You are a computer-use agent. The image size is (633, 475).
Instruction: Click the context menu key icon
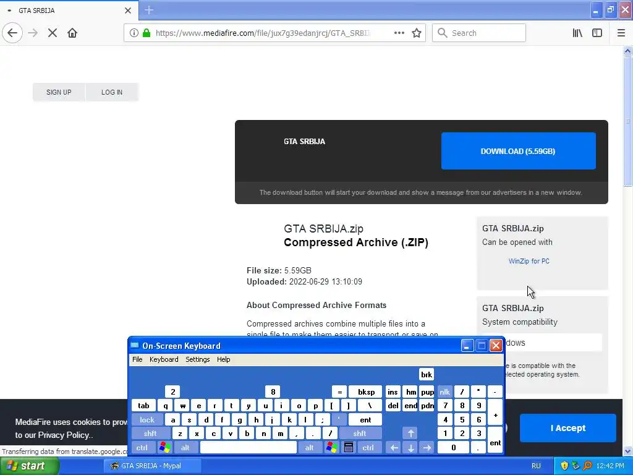click(x=349, y=448)
